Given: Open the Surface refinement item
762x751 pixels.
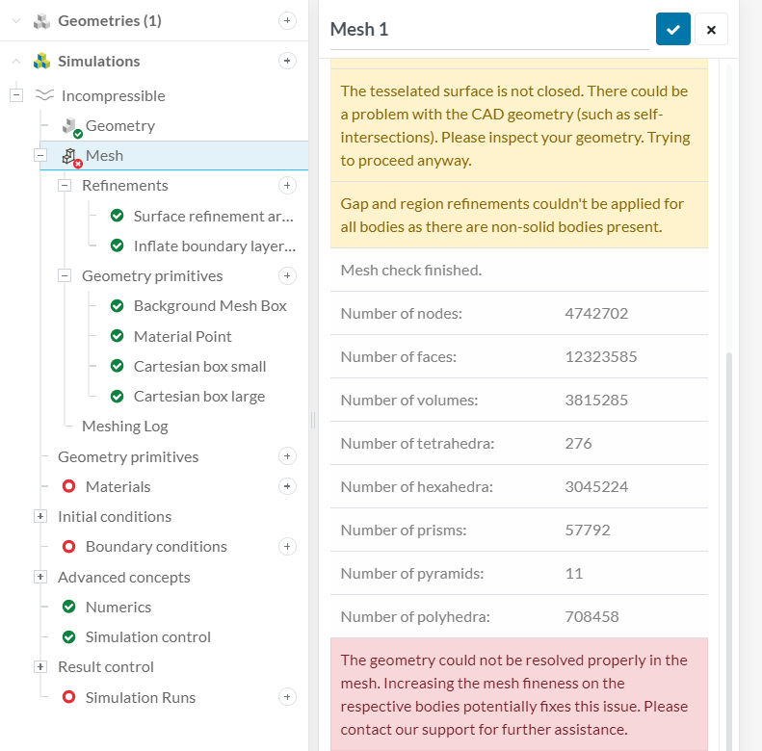Looking at the screenshot, I should pos(213,216).
